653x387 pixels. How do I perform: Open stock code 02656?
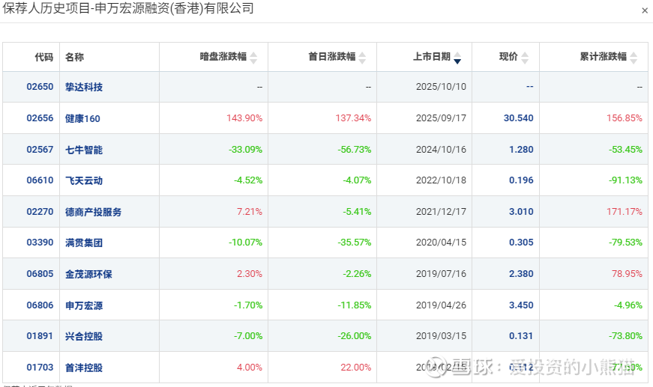point(40,118)
